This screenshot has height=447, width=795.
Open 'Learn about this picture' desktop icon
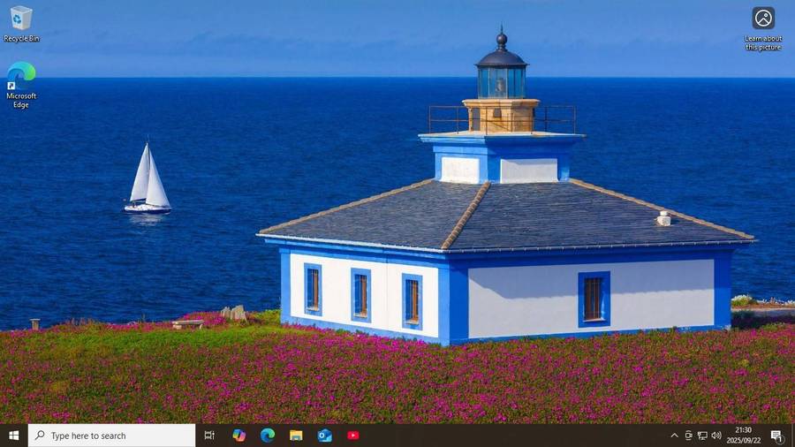[x=763, y=28]
